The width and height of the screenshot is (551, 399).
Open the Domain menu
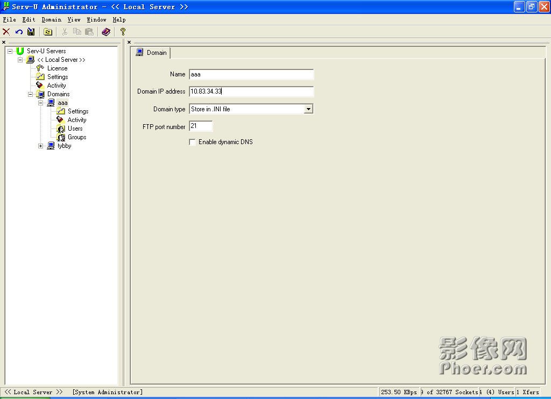(52, 20)
